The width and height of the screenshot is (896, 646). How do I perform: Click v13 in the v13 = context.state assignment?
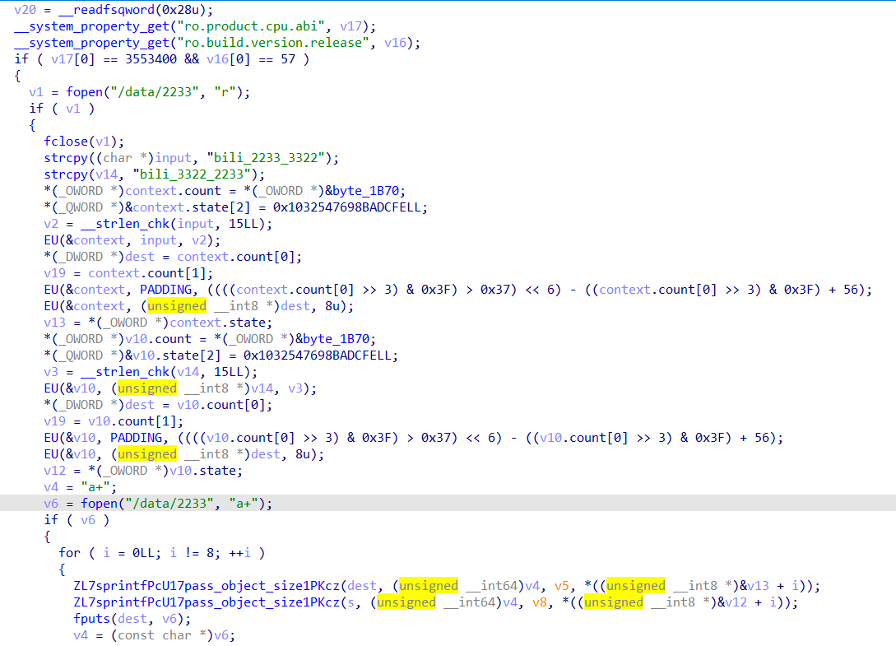point(55,323)
